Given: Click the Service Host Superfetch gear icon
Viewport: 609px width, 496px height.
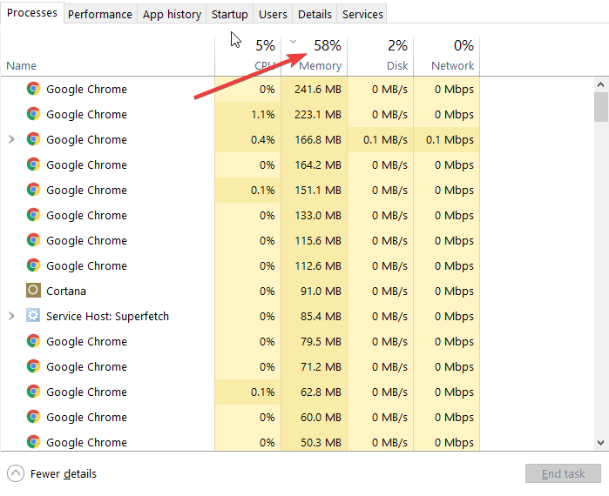Looking at the screenshot, I should coord(33,315).
